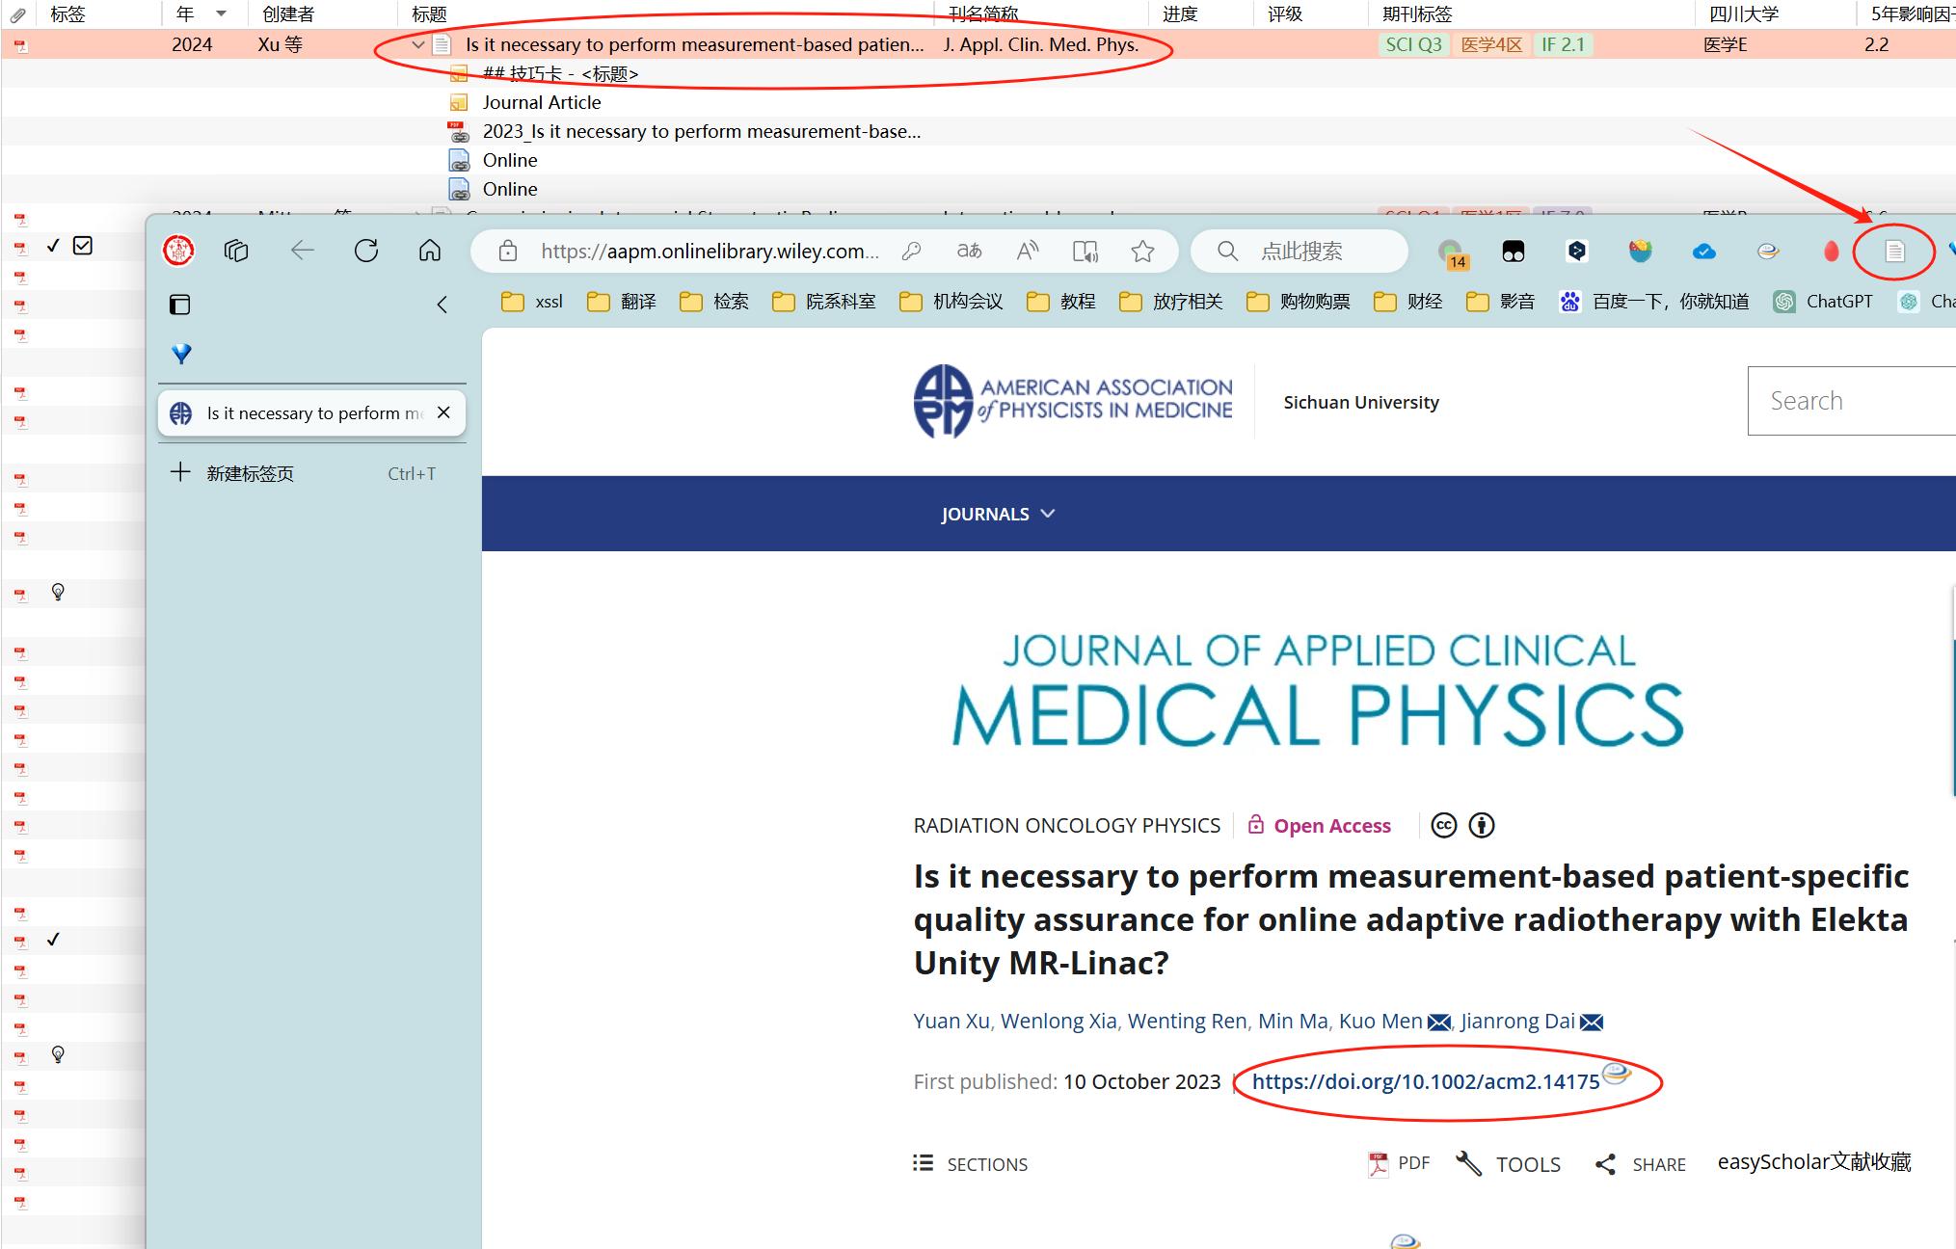
Task: Click the favorites star icon
Action: [1142, 252]
